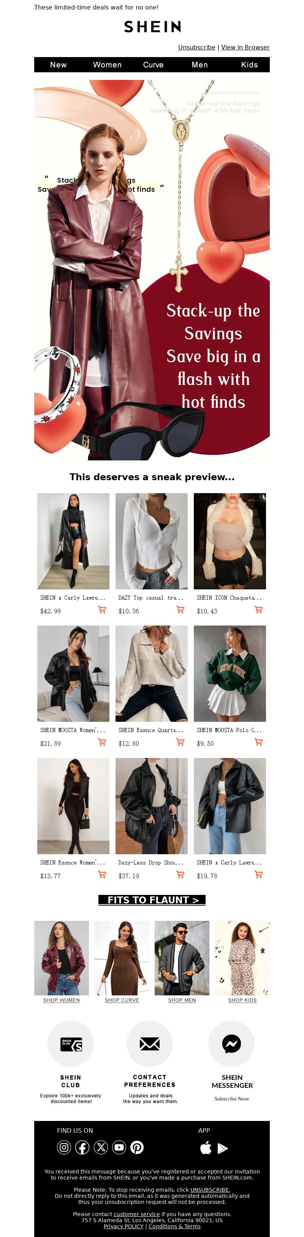Open the Pinterest icon in footer
304x1237 pixels.
pyautogui.click(x=137, y=1147)
